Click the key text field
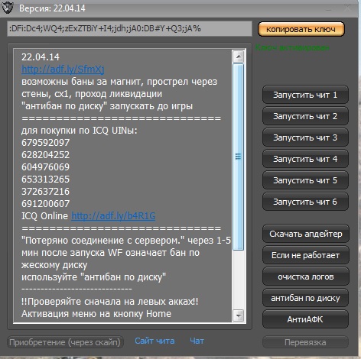 click(129, 28)
